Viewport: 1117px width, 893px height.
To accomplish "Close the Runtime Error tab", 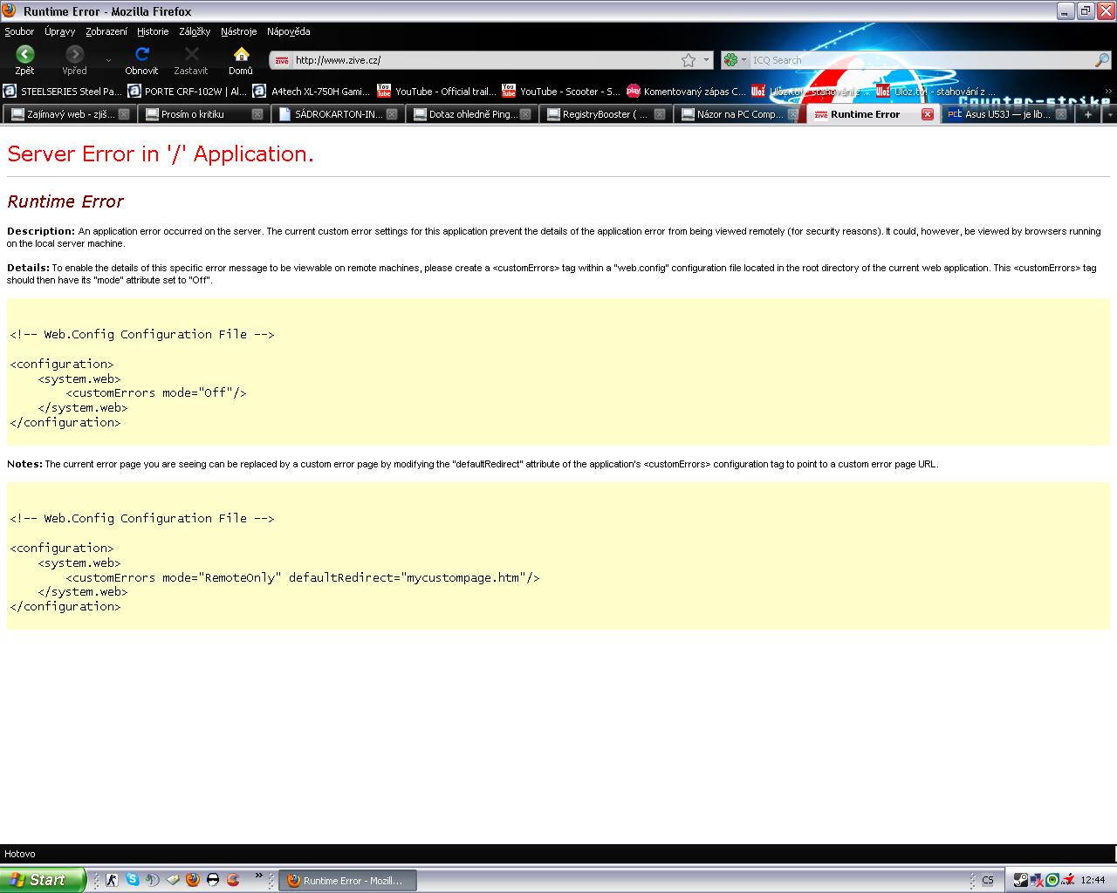I will [928, 114].
